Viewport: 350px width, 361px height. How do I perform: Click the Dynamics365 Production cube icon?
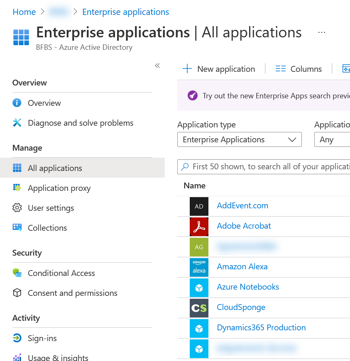[199, 328]
